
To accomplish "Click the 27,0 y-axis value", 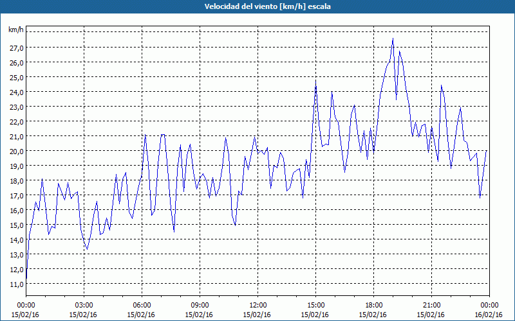I will coord(16,48).
